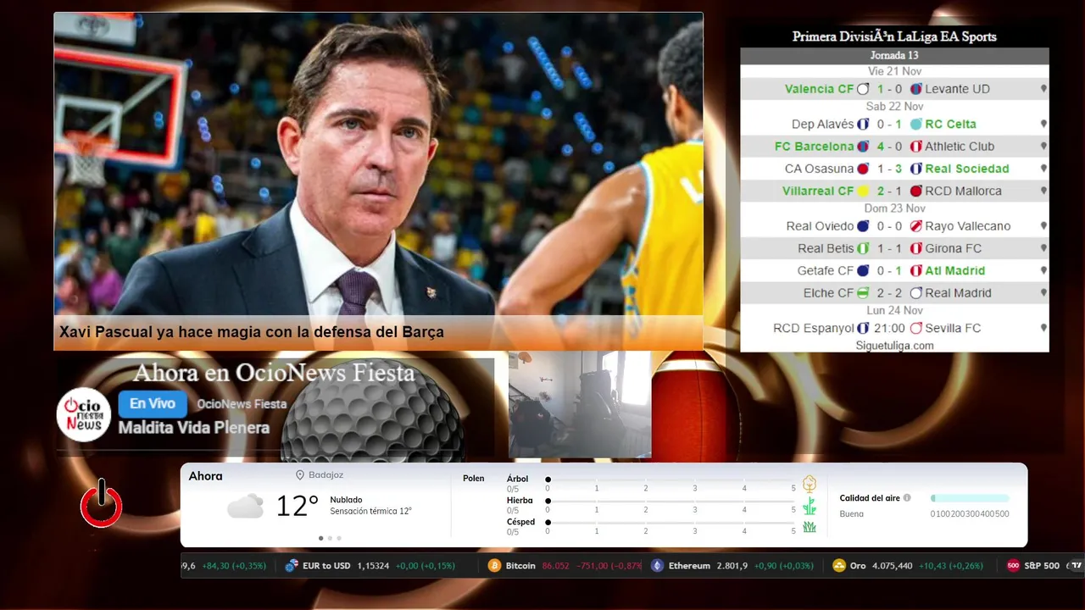Open the map pin on the FC Barcelona row
This screenshot has height=610, width=1085.
pyautogui.click(x=1043, y=147)
